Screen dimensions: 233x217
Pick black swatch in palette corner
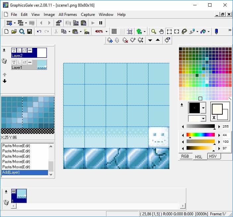[180, 49]
